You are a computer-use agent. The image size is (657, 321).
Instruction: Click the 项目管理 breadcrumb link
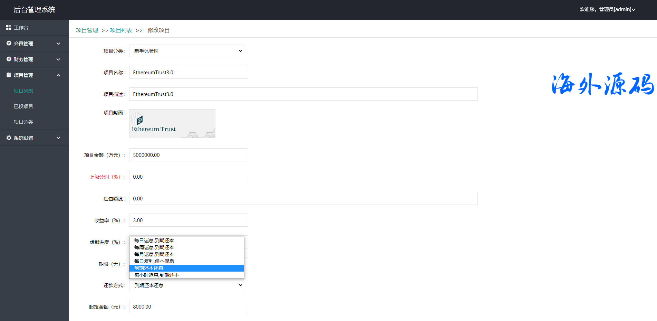pyautogui.click(x=87, y=30)
